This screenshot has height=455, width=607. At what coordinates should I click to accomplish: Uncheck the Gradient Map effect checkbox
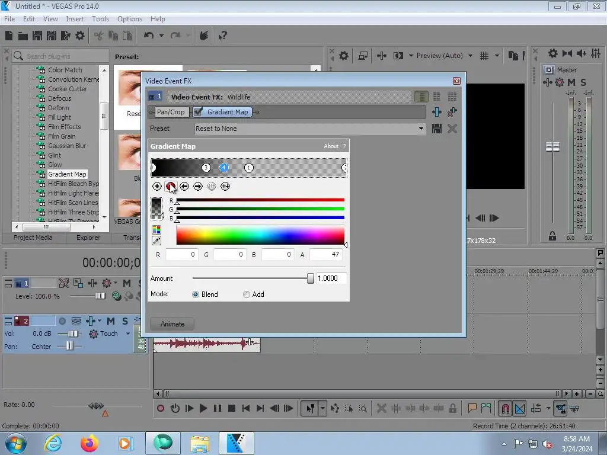click(198, 112)
